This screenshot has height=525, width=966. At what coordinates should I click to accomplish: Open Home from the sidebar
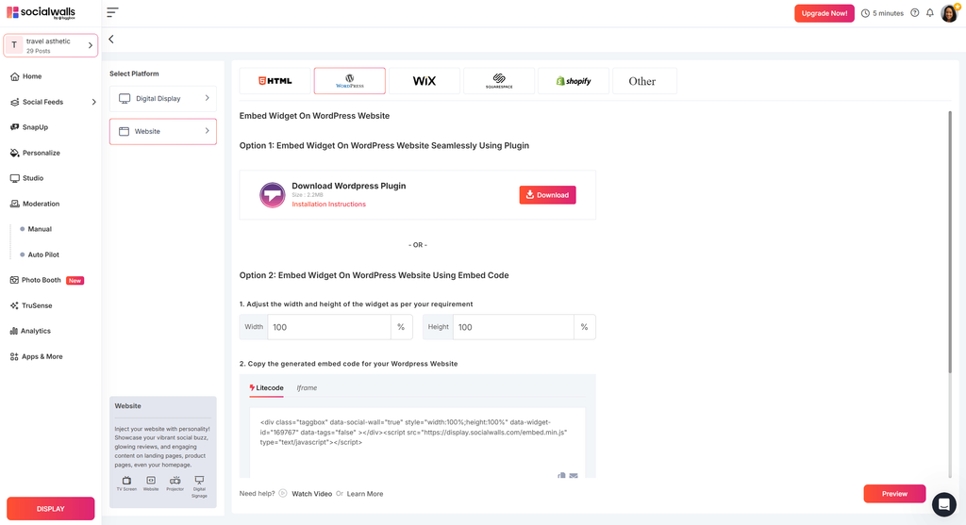pyautogui.click(x=26, y=76)
